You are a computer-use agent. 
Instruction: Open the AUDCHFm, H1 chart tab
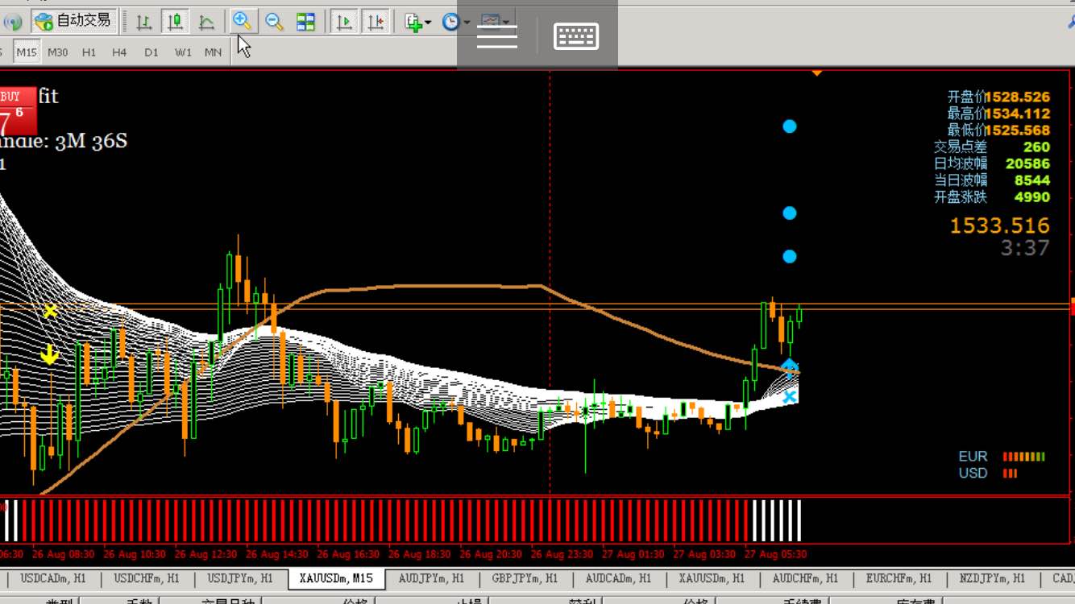[806, 578]
